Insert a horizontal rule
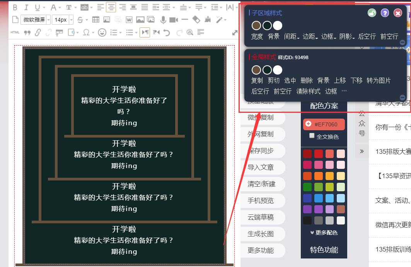The width and height of the screenshot is (411, 267). click(185, 19)
